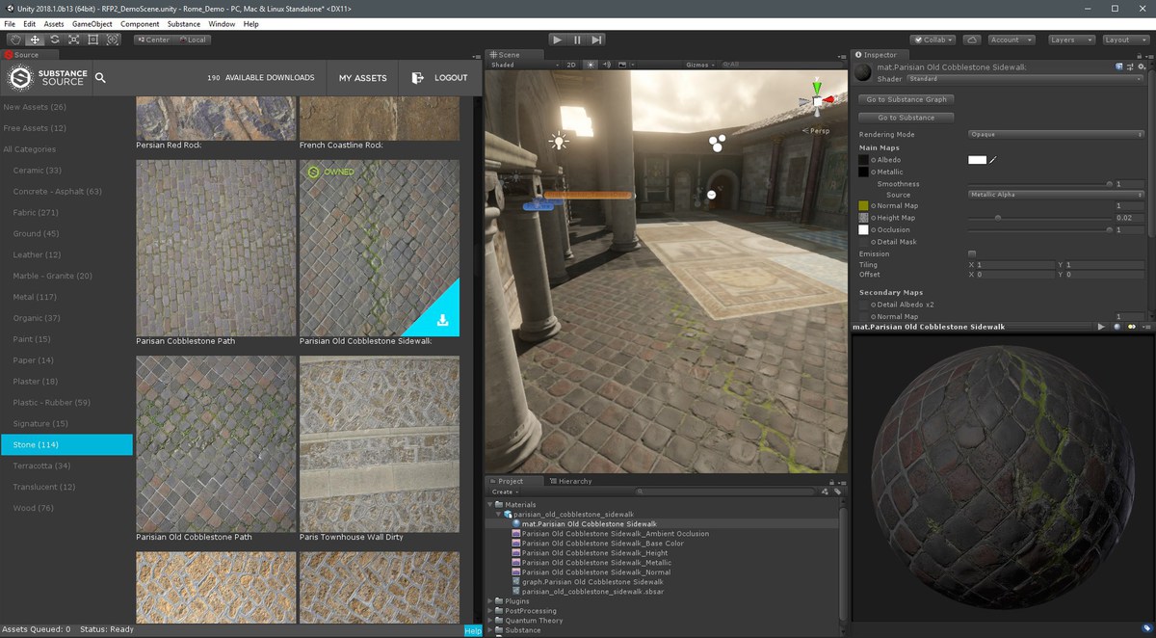Image resolution: width=1156 pixels, height=638 pixels.
Task: Select the combined Transform tool
Action: (113, 40)
